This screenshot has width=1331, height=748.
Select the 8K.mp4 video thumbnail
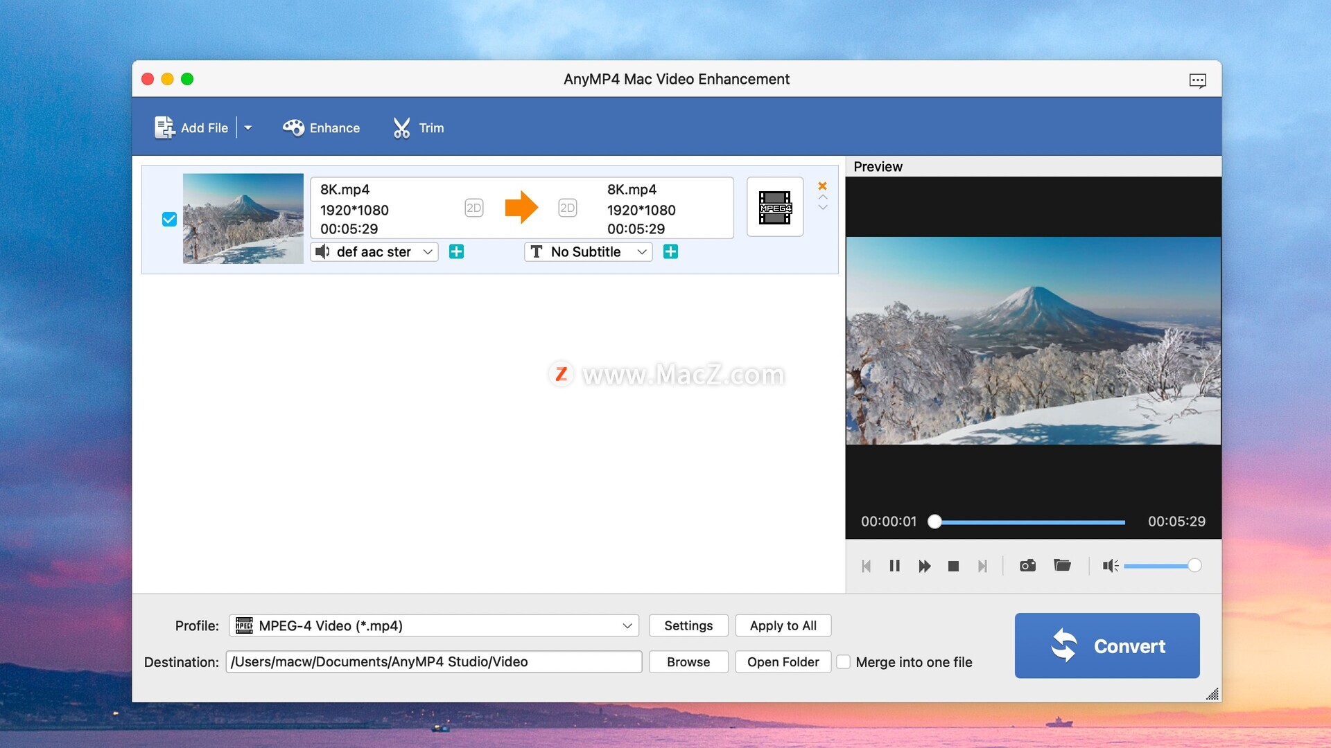click(x=243, y=218)
